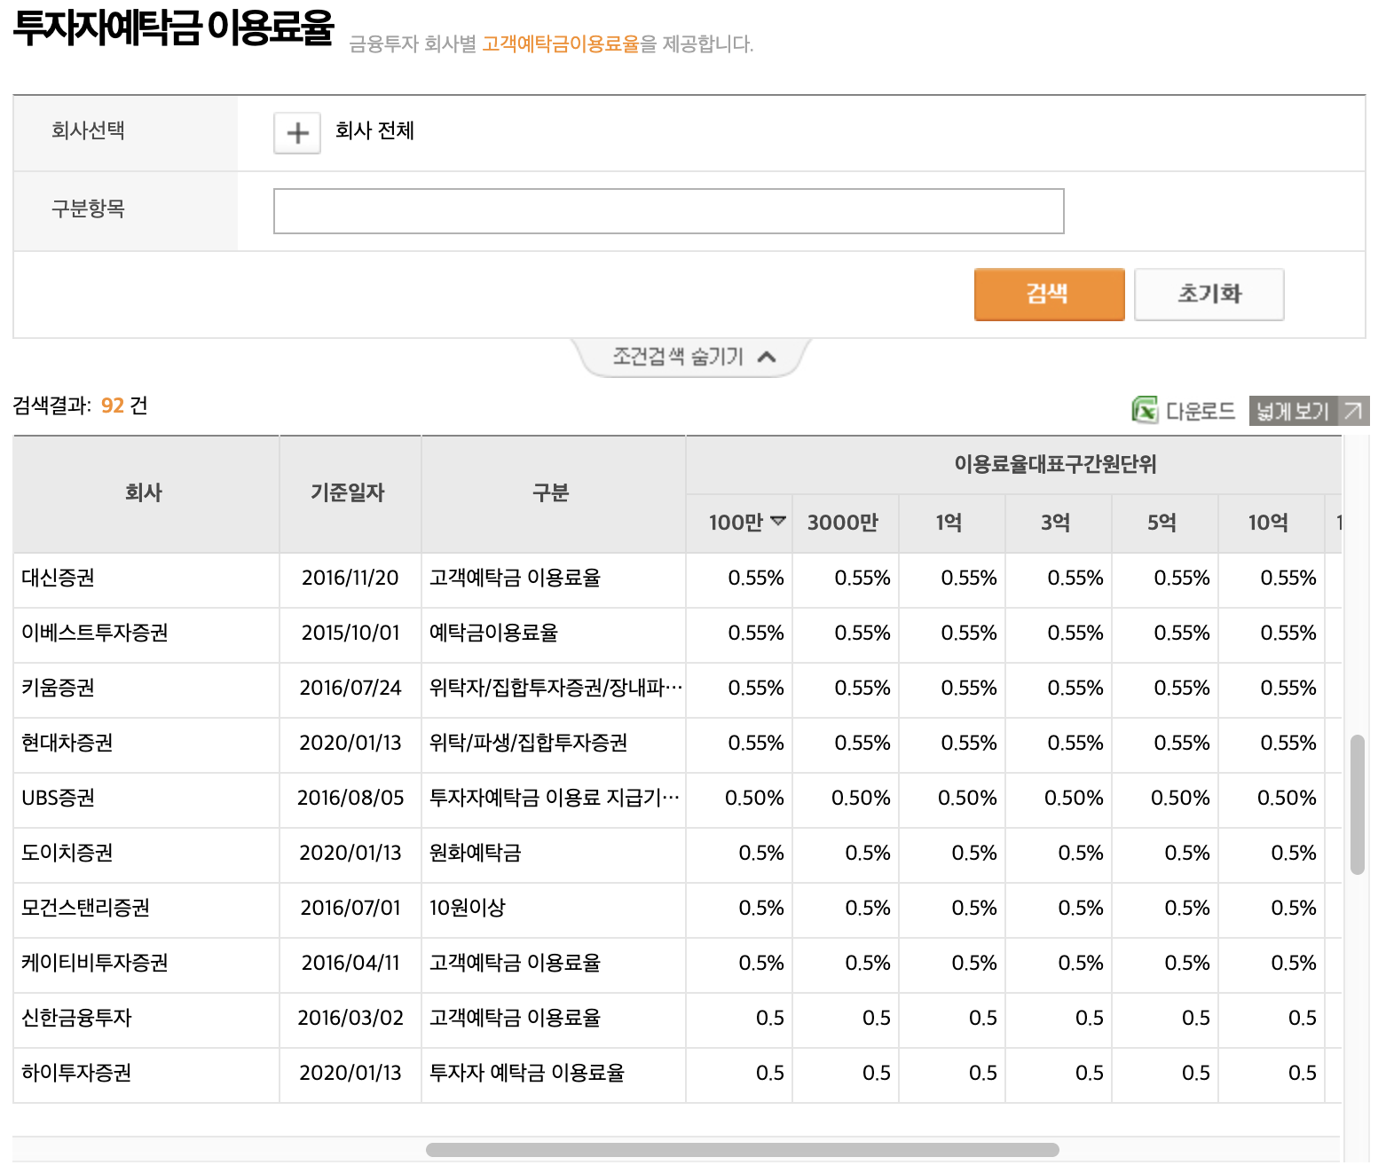Select the 신한금융투자 company cell
Image resolution: width=1386 pixels, height=1173 pixels.
click(146, 1019)
